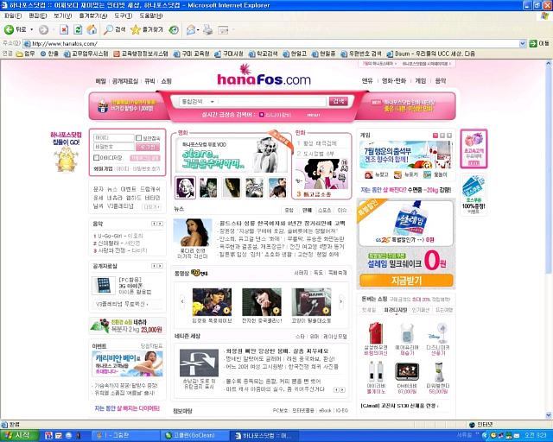Toggle the 아이디저장 (save ID) checkbox
The height and width of the screenshot is (442, 553).
coord(96,158)
